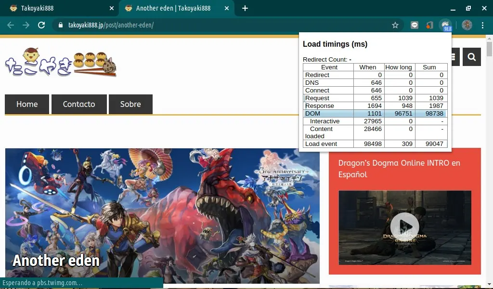Open Dragon's Dogma Online INTRO en Español link

pyautogui.click(x=399, y=169)
